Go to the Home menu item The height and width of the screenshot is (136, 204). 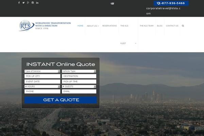tap(80, 26)
